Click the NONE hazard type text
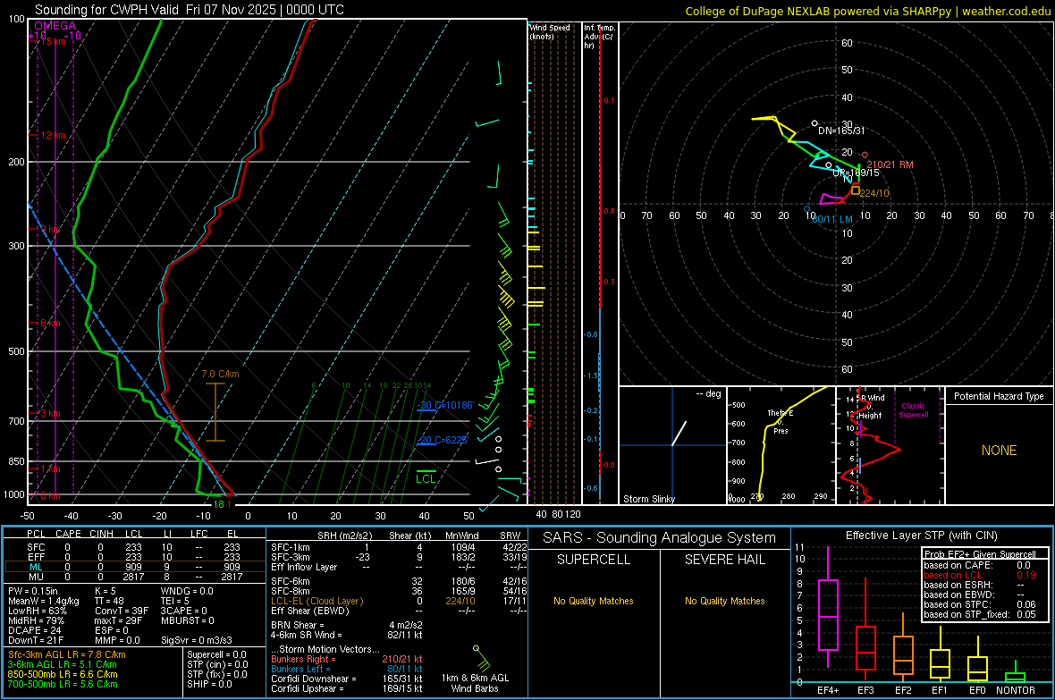The height and width of the screenshot is (700, 1055). pyautogui.click(x=999, y=451)
